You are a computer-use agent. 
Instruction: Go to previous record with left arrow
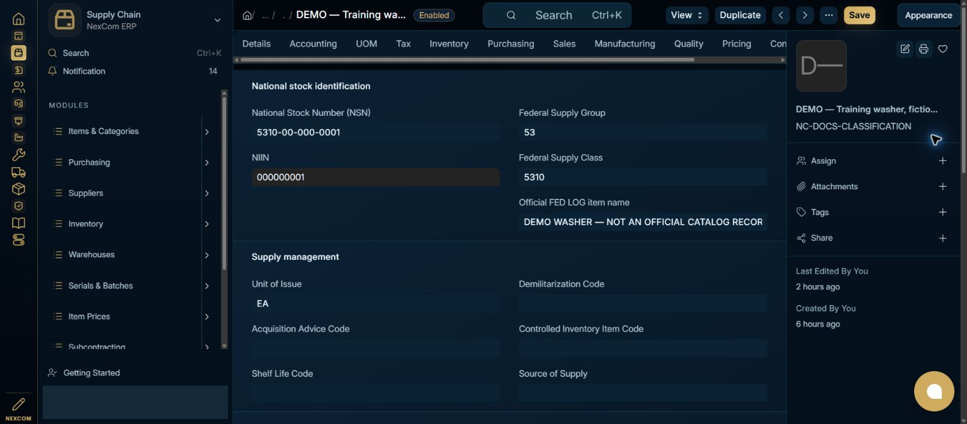[781, 15]
